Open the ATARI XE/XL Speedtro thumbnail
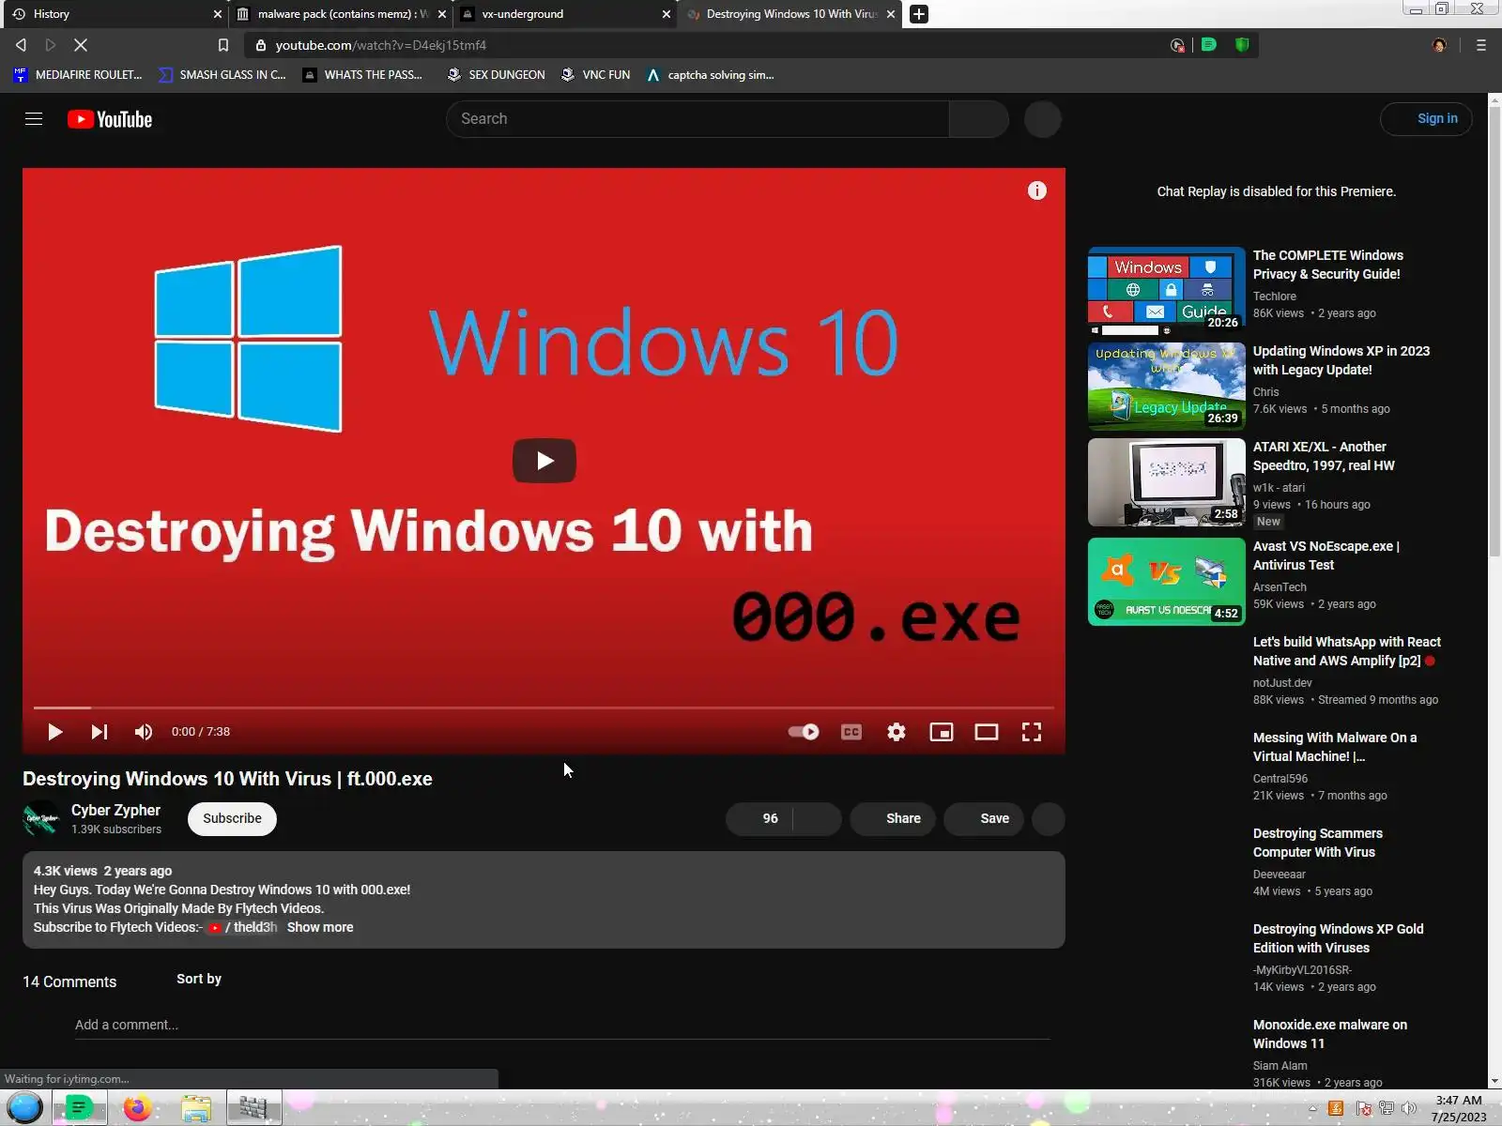Screen dimensions: 1502x1126 [1167, 482]
